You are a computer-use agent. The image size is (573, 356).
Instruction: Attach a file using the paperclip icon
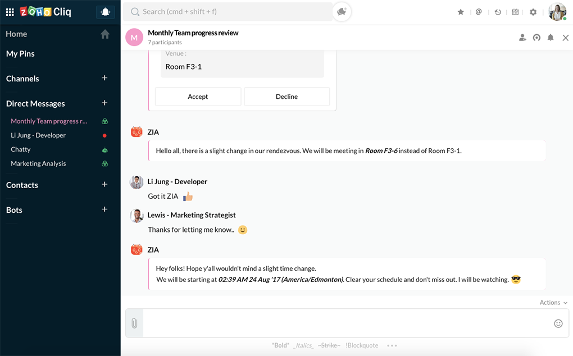pos(134,323)
